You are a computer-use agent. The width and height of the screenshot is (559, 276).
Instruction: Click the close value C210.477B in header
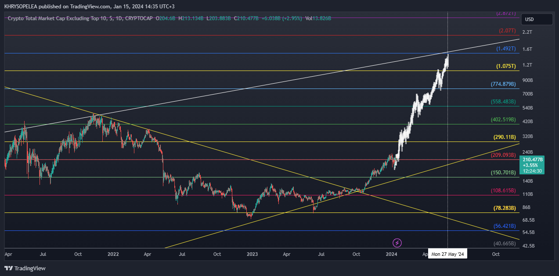pyautogui.click(x=247, y=18)
